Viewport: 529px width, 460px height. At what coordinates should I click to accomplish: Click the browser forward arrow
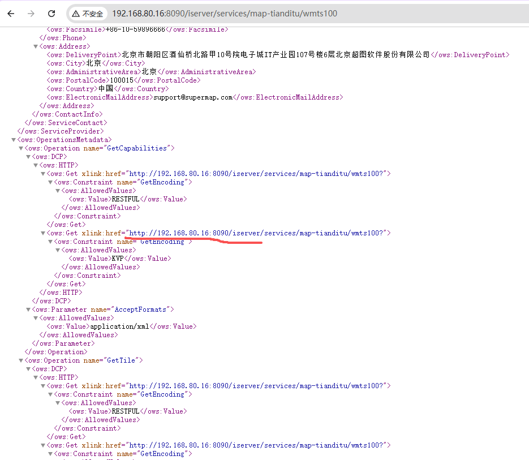31,14
